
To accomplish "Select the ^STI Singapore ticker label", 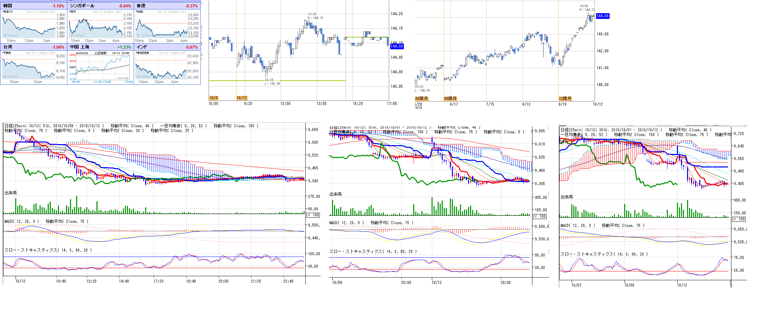I will 73,12.
